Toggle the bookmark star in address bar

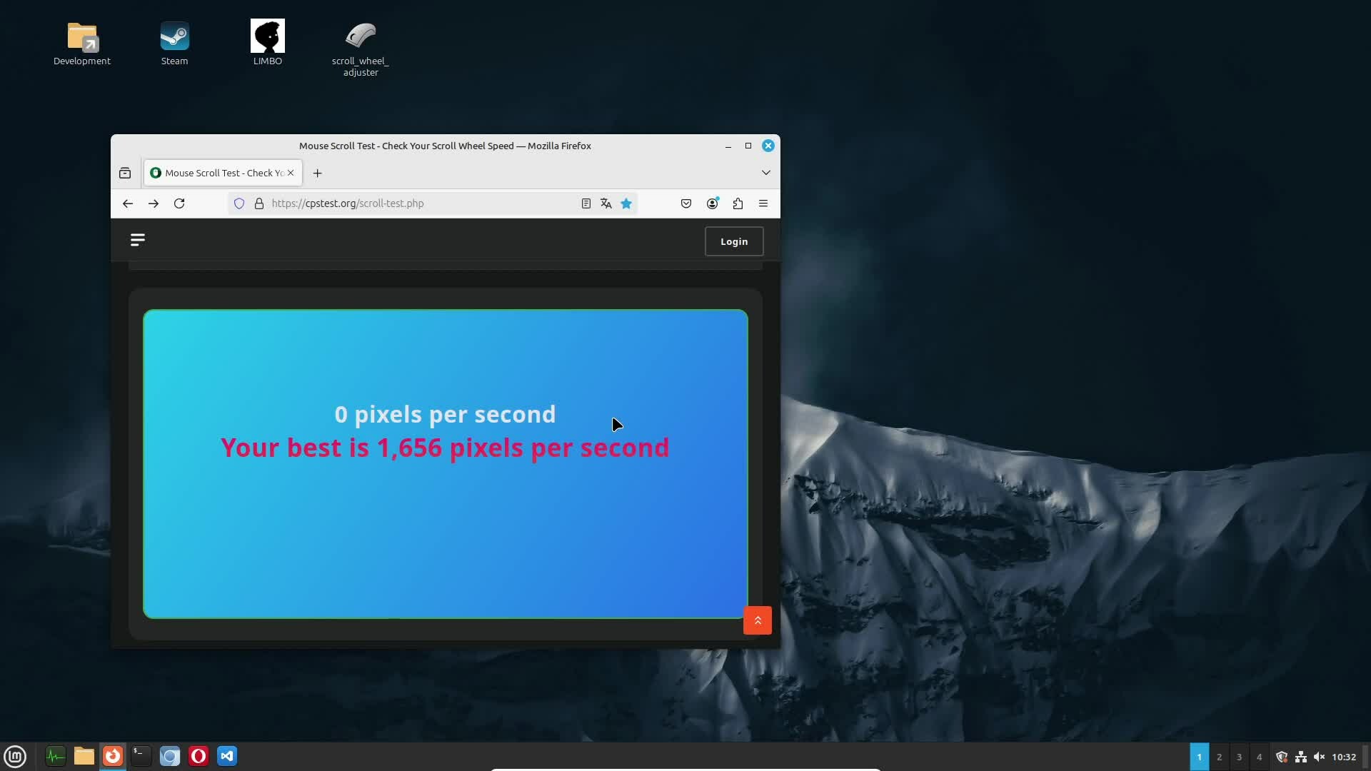tap(626, 203)
